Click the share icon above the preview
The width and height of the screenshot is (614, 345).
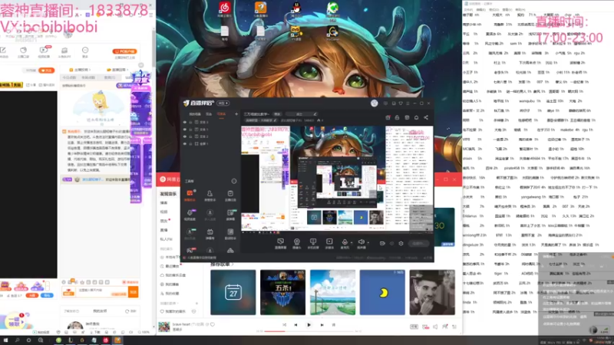426,117
